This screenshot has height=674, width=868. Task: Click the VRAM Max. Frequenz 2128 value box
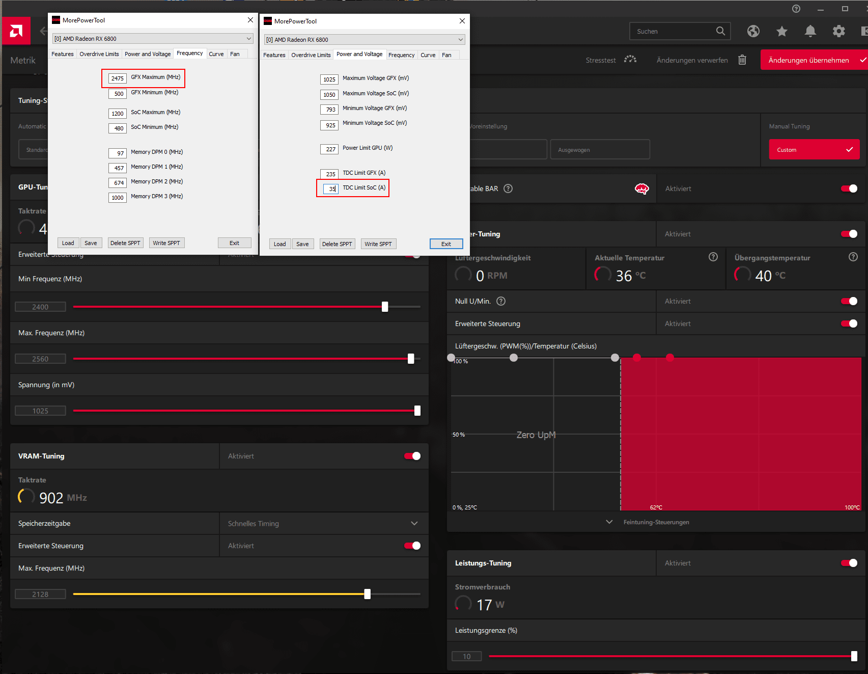pyautogui.click(x=40, y=594)
